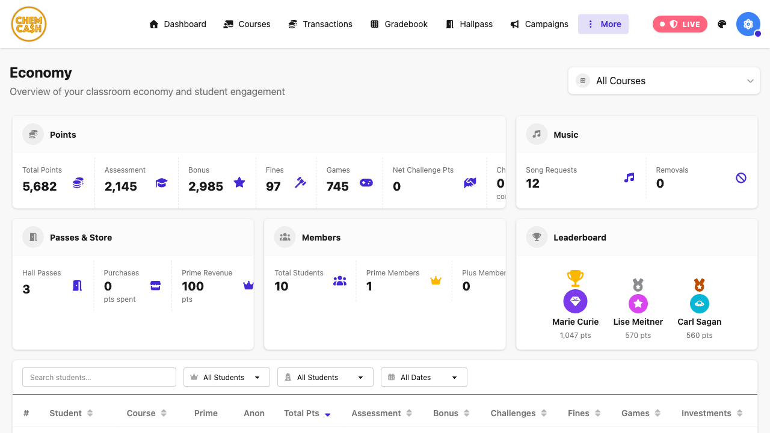Click the Assessment graduation cap icon

coord(161,183)
